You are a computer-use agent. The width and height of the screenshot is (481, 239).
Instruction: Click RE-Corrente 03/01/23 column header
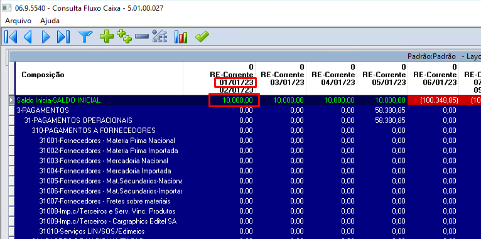pos(281,78)
